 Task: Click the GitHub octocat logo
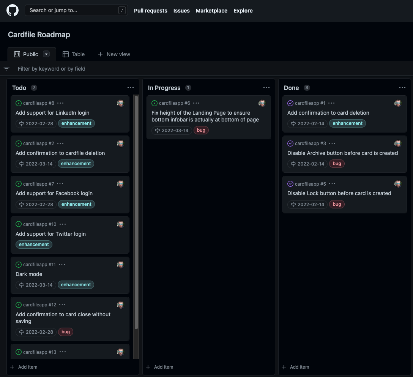[13, 10]
